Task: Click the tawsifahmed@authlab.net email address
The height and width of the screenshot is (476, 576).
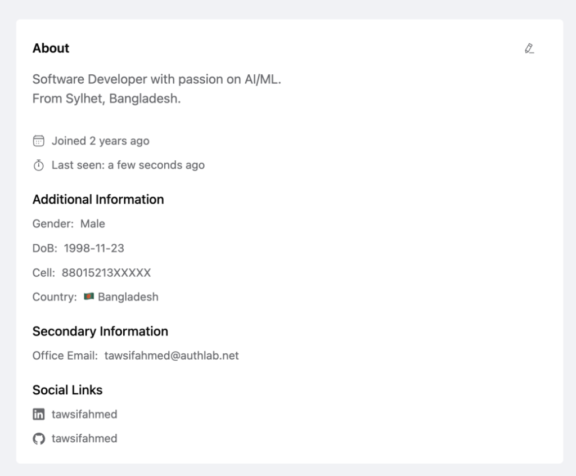Action: (x=172, y=356)
